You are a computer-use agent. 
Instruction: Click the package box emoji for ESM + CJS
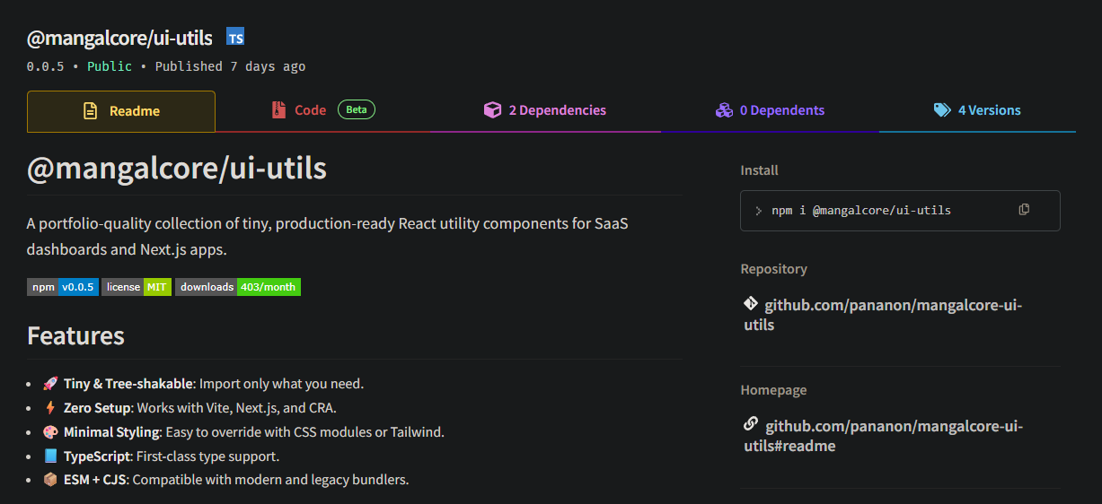(x=50, y=480)
